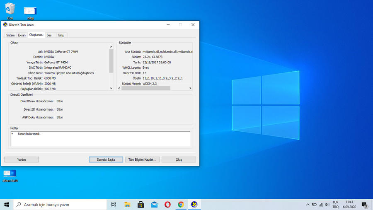Click driver version 23.21.13.8873
Viewport: 373px width, 210px height.
pos(153,57)
